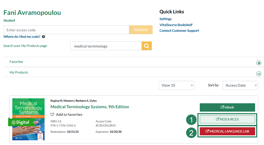
Task: Expand Favorites with the plus icon
Action: 258,63
